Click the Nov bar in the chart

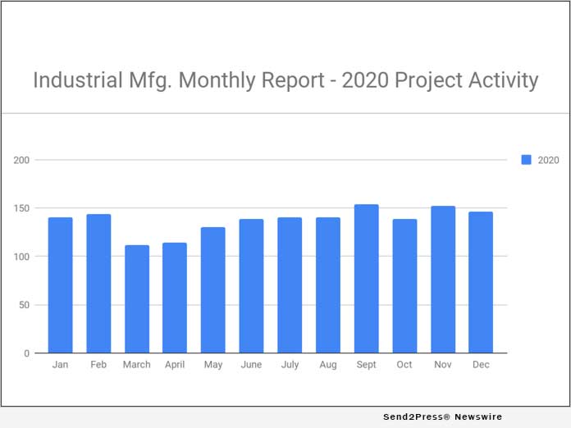point(443,280)
